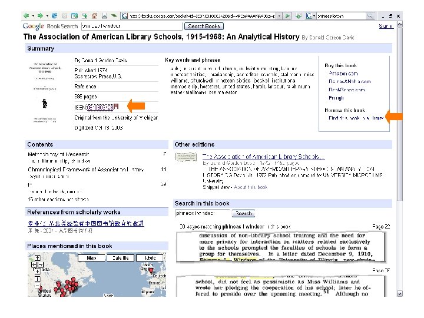Reload the page with the refresh icon

coord(54,16)
